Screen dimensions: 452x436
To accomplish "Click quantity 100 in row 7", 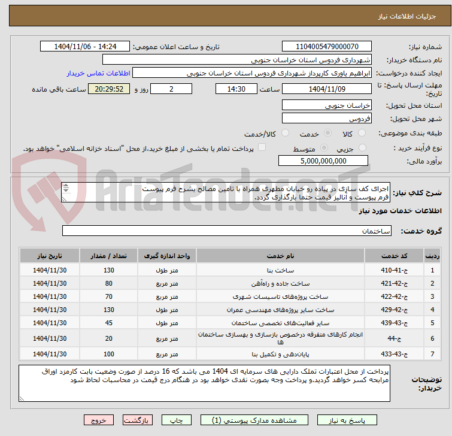I will point(109,354).
